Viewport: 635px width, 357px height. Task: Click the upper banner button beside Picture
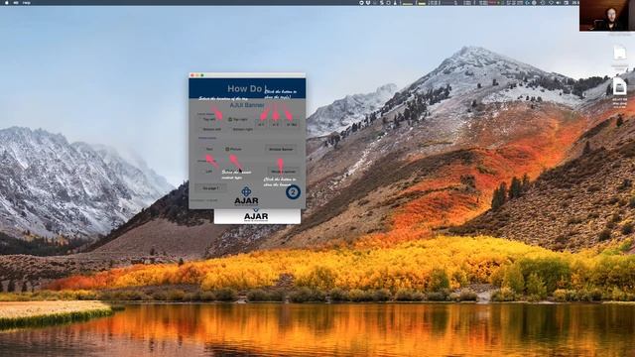tap(281, 149)
